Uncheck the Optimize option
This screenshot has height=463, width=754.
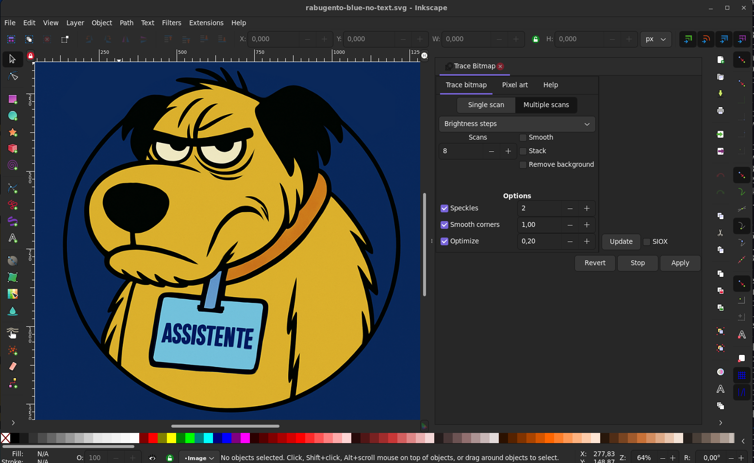pos(444,241)
